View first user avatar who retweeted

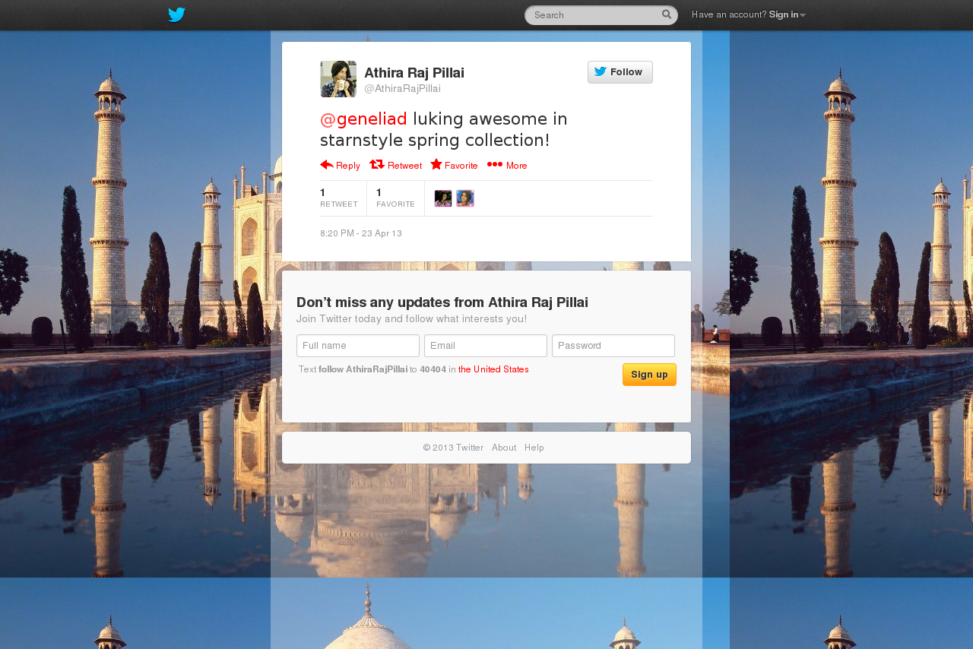tap(443, 198)
